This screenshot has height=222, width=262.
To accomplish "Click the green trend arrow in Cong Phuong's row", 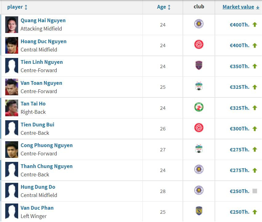I will 254,149.
